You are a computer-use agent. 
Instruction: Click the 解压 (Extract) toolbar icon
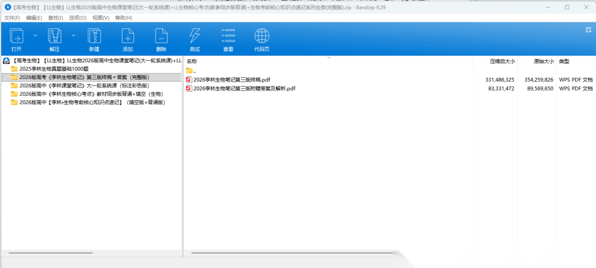[x=54, y=36]
